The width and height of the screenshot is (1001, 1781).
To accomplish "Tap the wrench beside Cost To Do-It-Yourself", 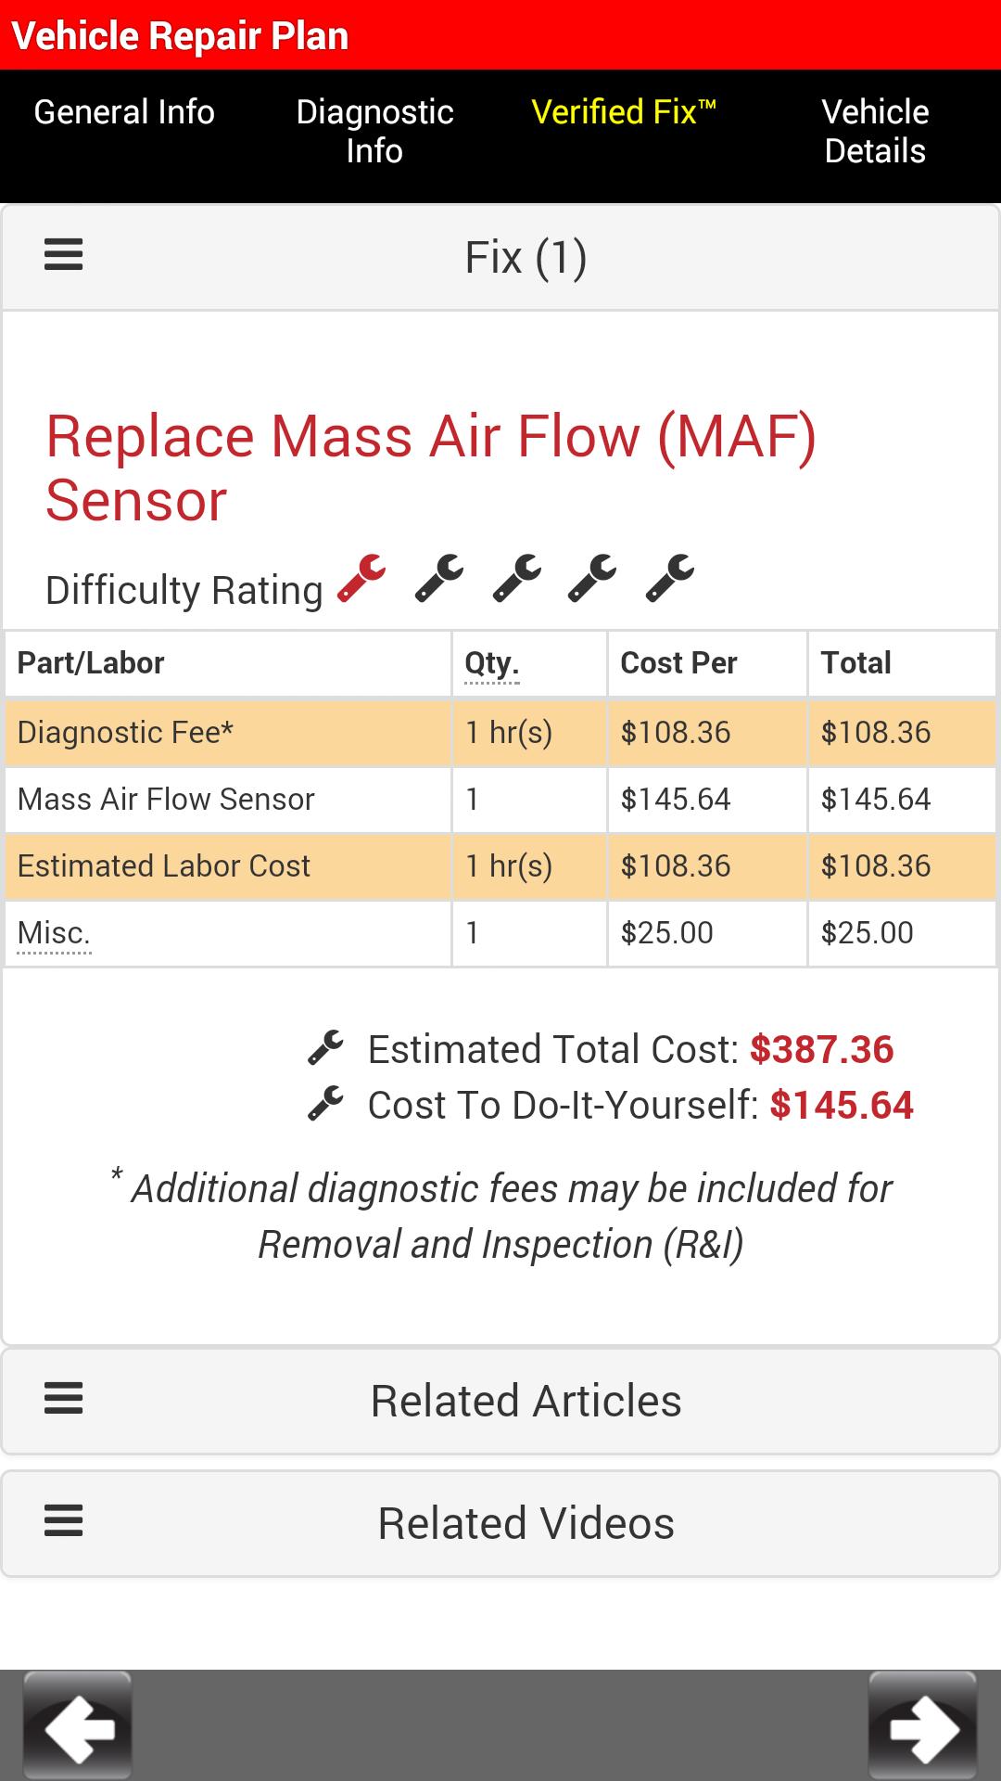I will 325,1104.
